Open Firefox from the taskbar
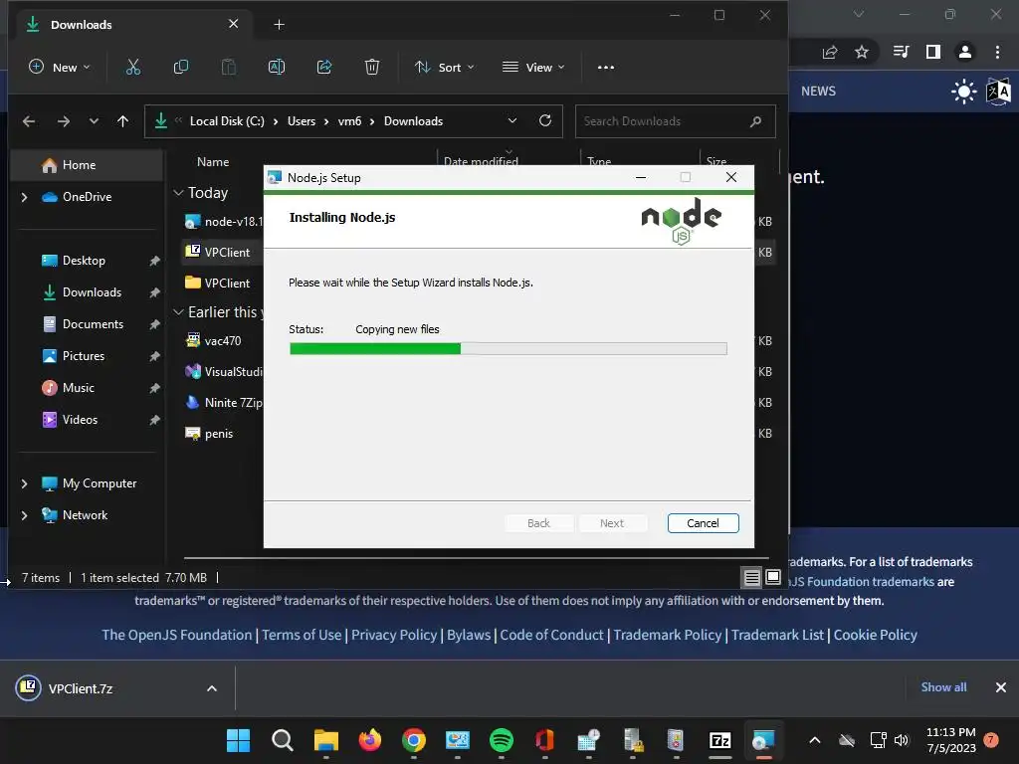Image resolution: width=1019 pixels, height=764 pixels. 370,740
